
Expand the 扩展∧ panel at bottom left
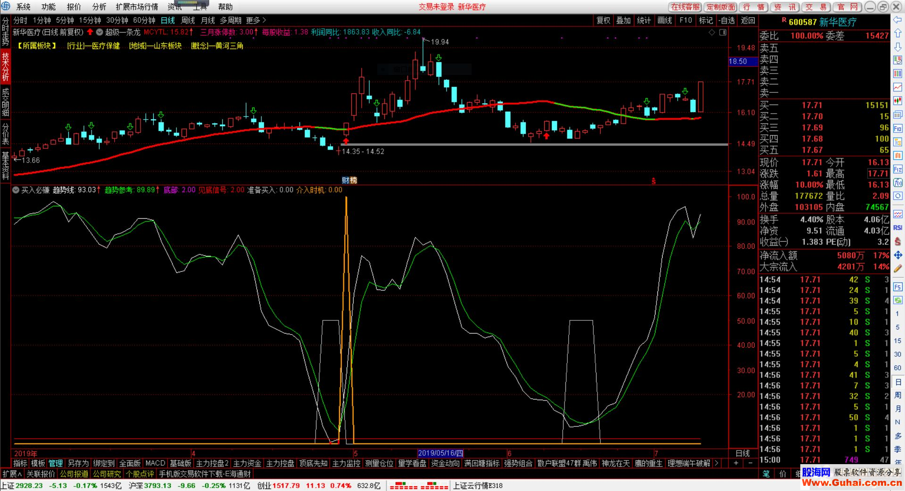point(12,474)
